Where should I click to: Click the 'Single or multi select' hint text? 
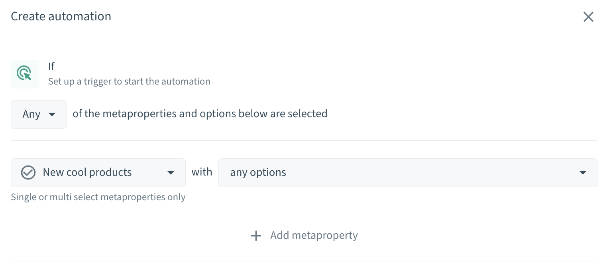[98, 197]
